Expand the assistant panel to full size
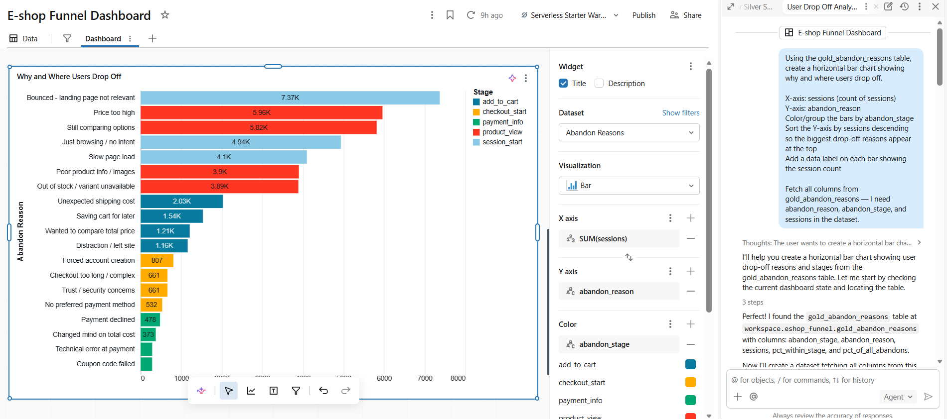 [x=731, y=6]
